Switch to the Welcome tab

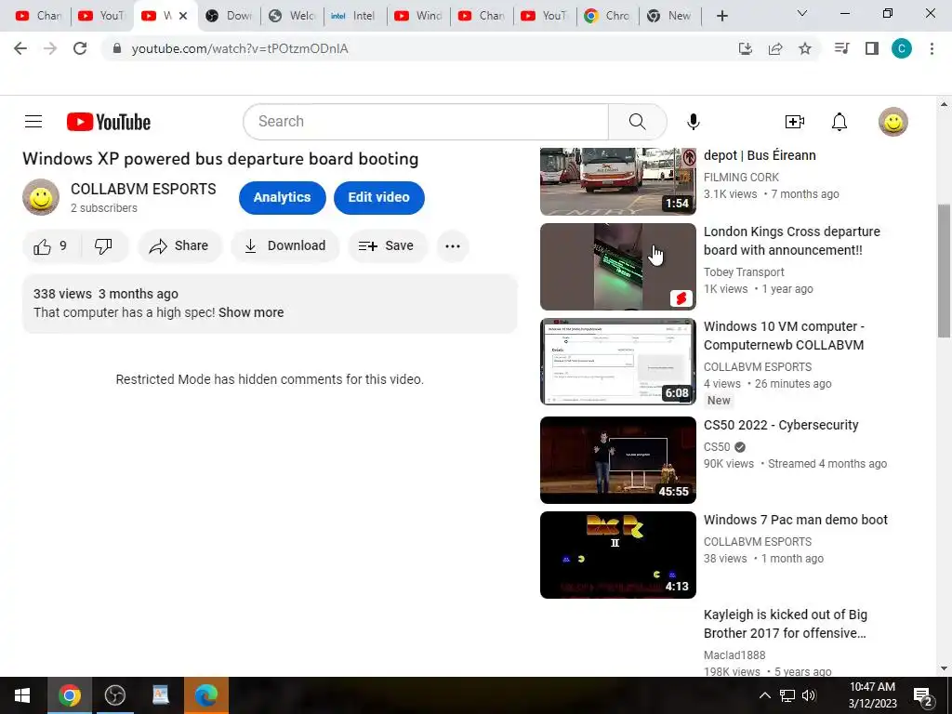point(293,16)
